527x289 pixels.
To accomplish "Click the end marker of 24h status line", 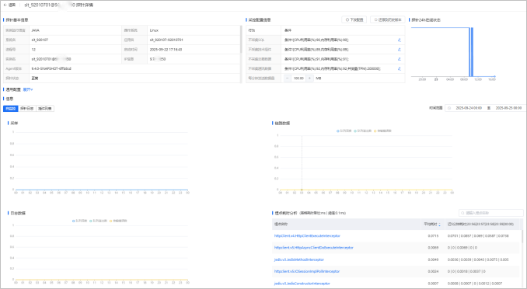I will (x=494, y=77).
